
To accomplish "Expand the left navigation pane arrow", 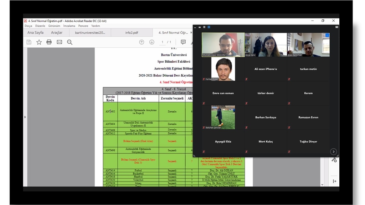I will tap(25, 117).
